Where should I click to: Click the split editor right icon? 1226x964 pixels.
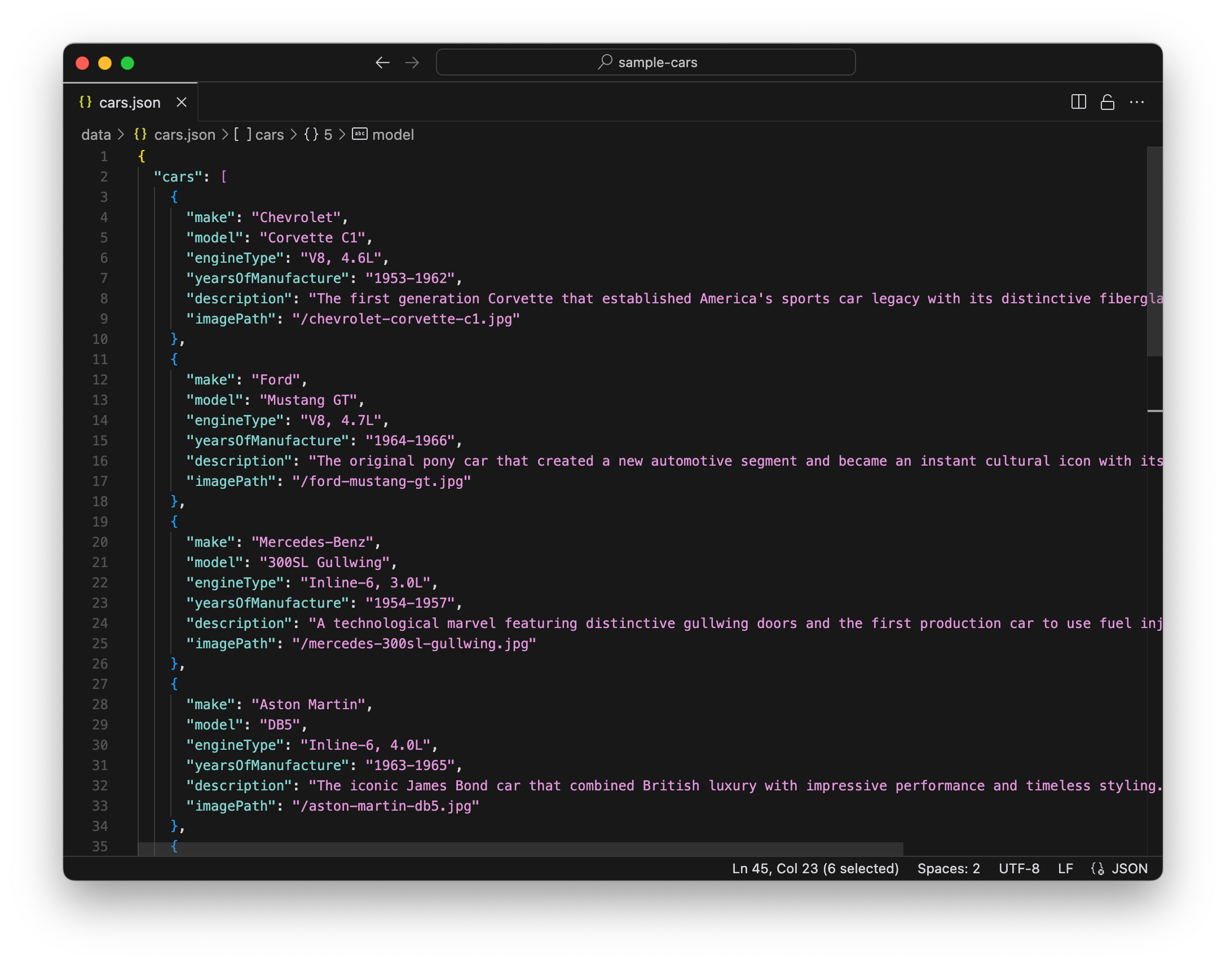tap(1078, 102)
